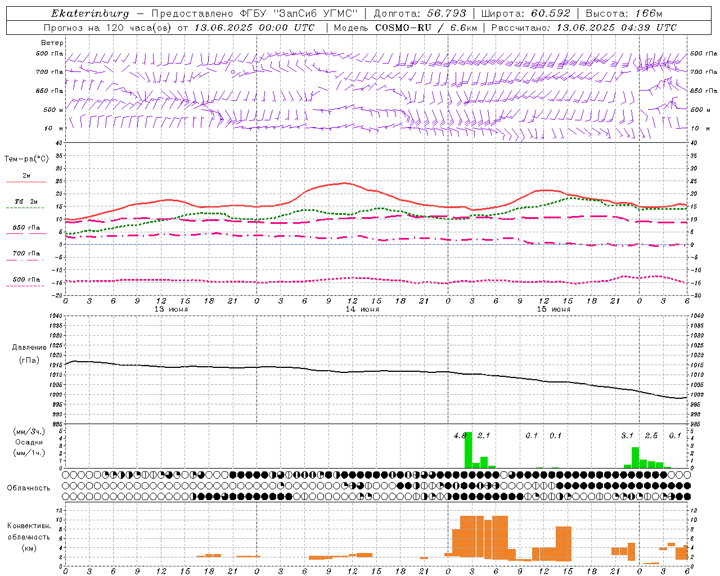Click the '(мм/1ч.)' precipitation unit label
Screen dimensions: 720x576
(29, 452)
